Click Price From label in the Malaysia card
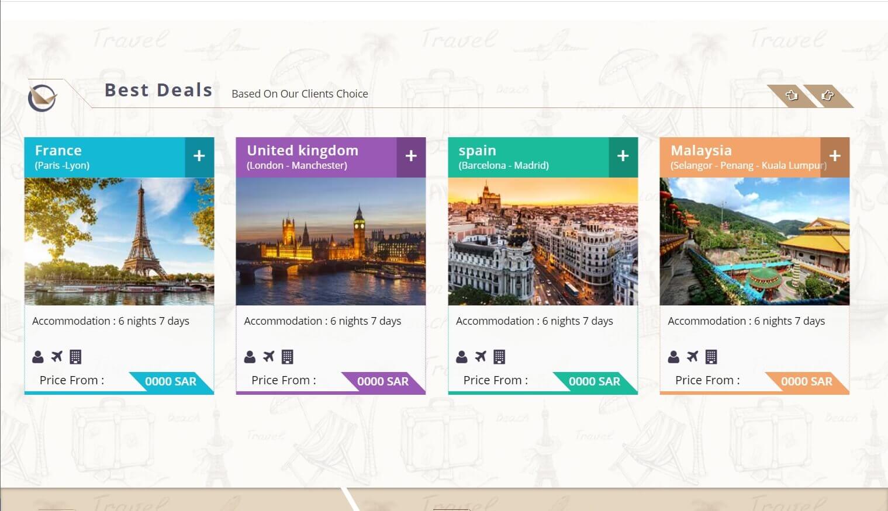This screenshot has width=888, height=511. (x=707, y=380)
